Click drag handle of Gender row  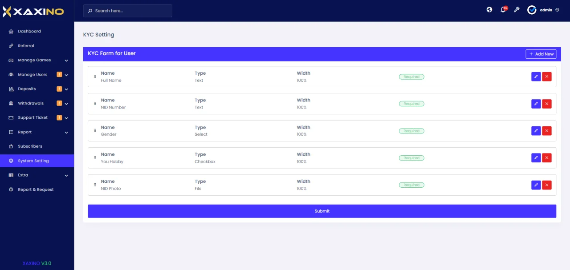pos(95,131)
